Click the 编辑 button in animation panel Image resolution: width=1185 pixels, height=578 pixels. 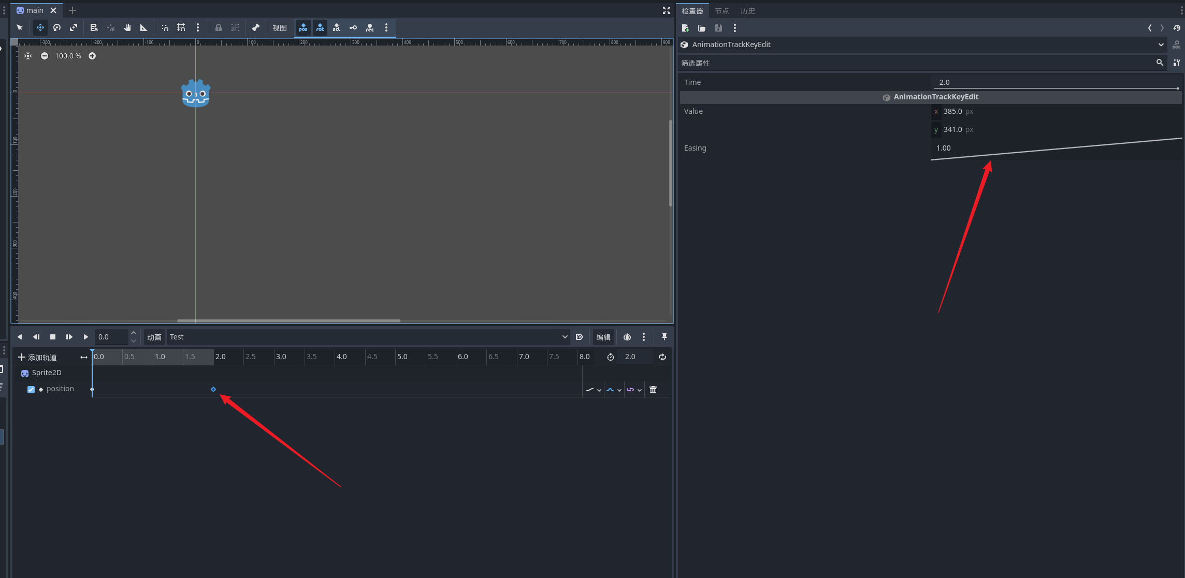click(603, 337)
